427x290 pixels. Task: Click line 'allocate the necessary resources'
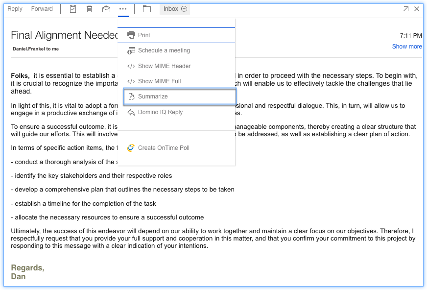107,217
